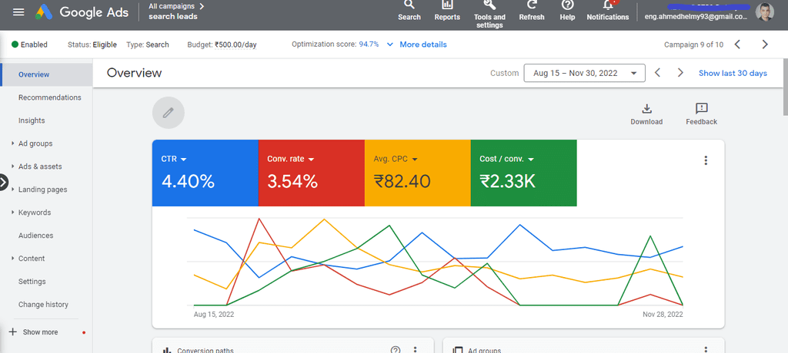Open scorecard three-dot options menu

(x=706, y=160)
